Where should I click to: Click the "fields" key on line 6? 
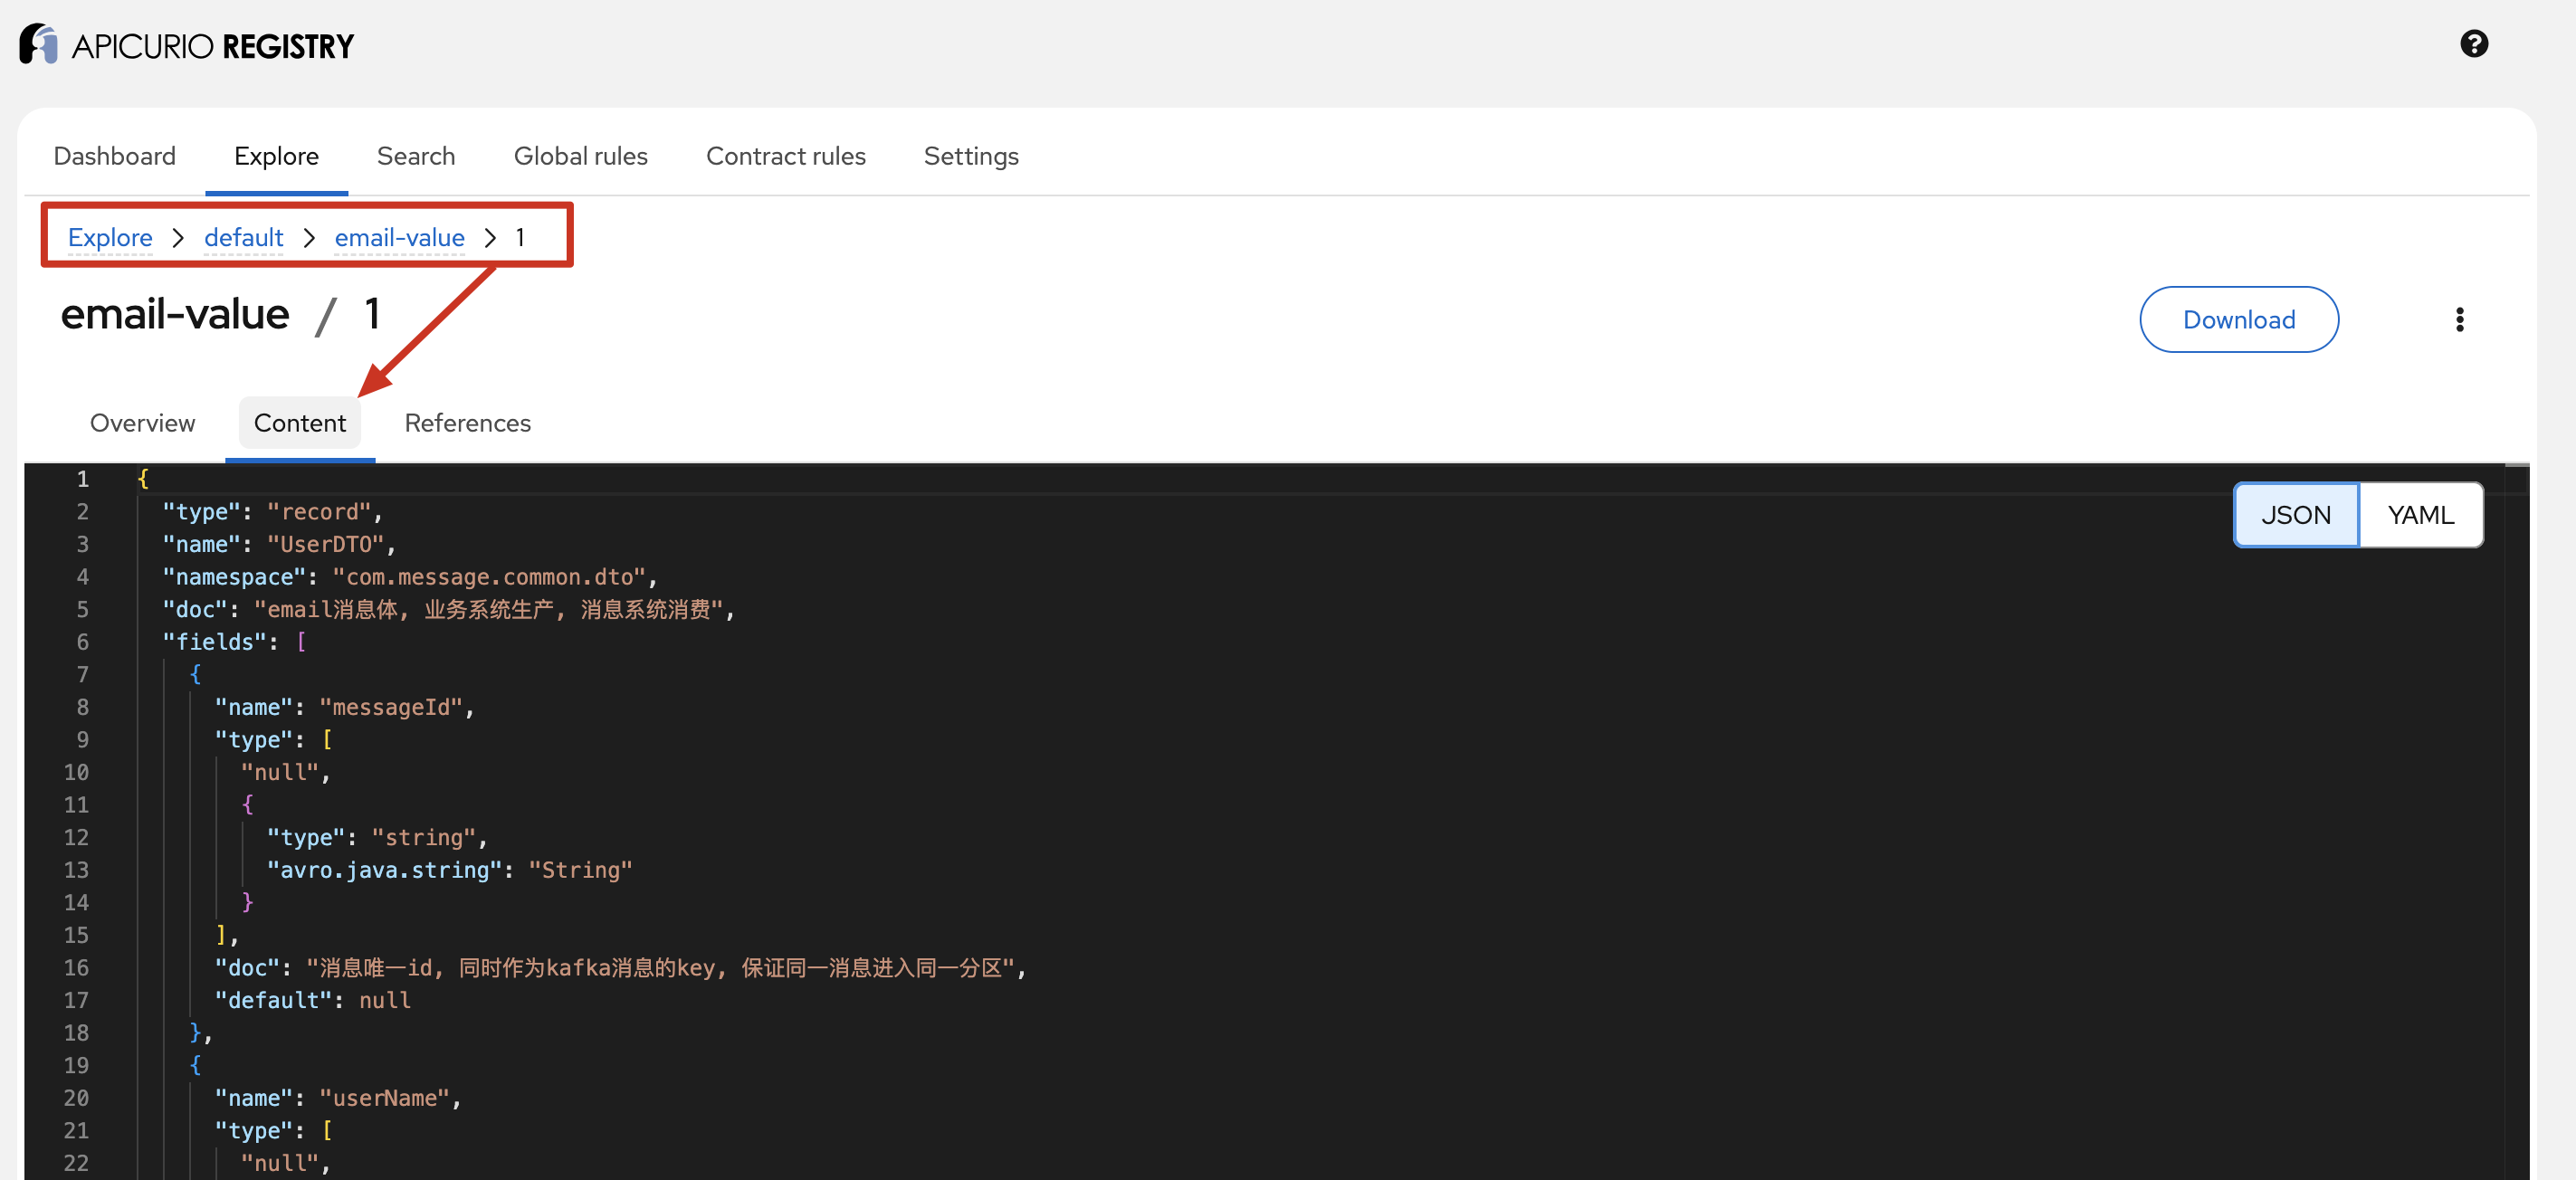pos(215,642)
